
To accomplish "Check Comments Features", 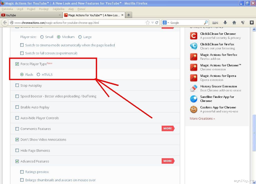I will click(17, 129).
